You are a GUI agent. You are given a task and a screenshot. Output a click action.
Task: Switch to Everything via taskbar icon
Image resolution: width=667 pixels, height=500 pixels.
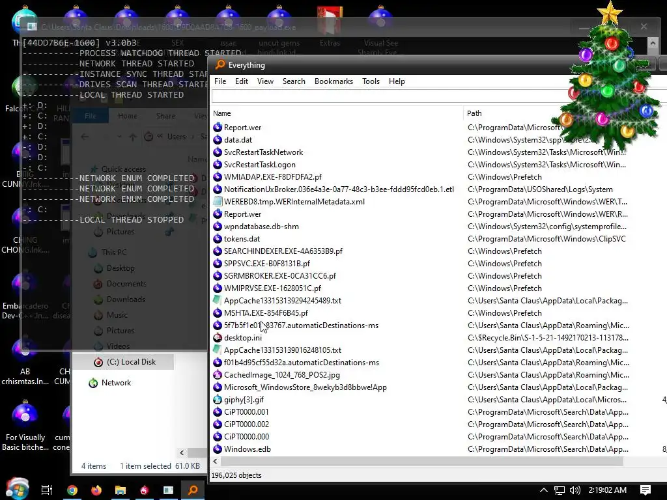pyautogui.click(x=193, y=490)
